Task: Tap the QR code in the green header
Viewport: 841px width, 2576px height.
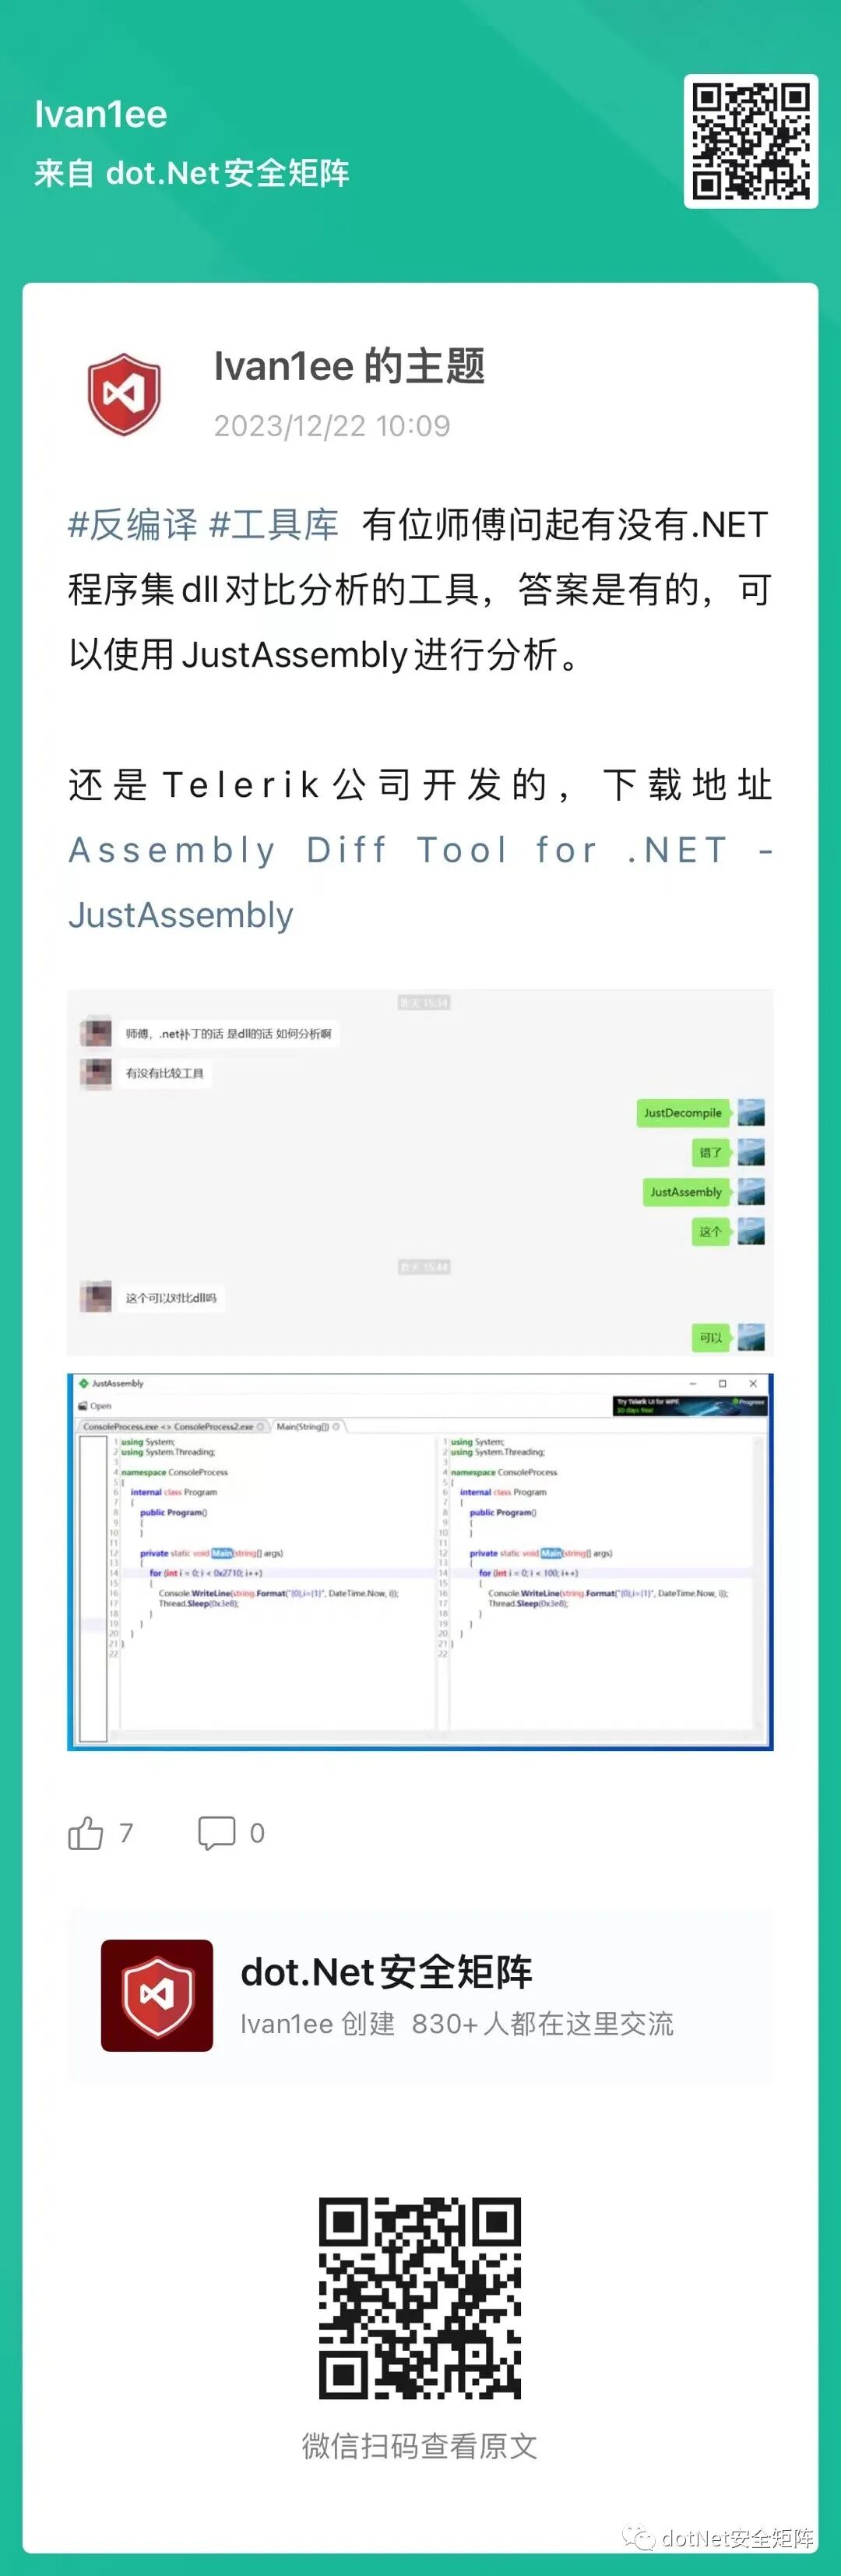Action: [750, 141]
